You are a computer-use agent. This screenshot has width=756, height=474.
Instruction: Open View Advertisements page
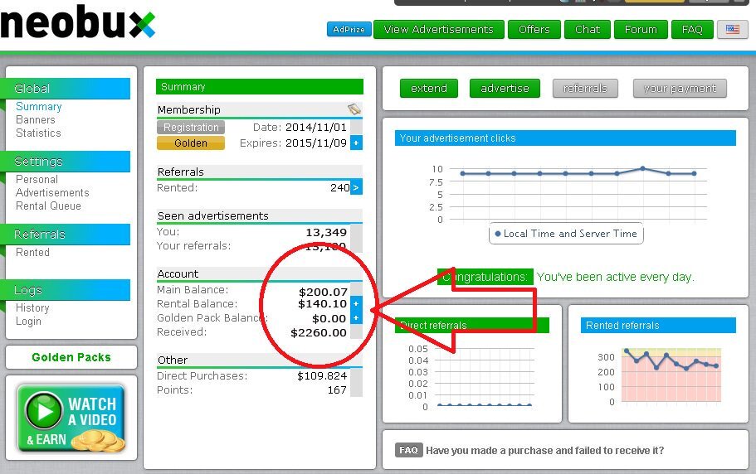439,29
